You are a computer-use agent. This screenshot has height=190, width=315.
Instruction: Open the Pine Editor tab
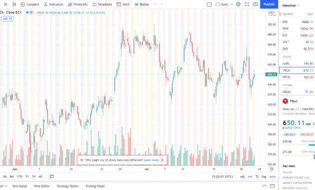point(42,186)
